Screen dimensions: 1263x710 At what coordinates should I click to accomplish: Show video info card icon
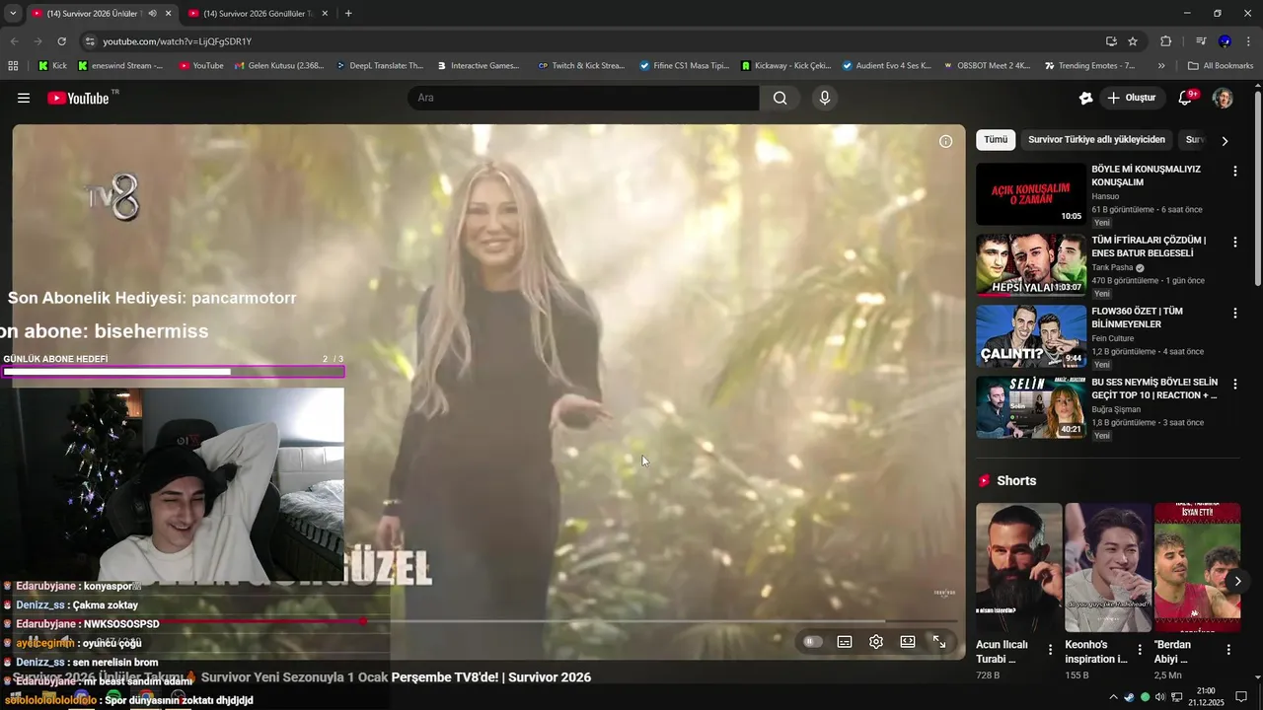coord(945,141)
